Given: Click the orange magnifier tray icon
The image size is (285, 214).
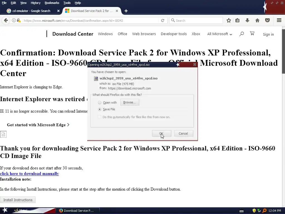Looking at the screenshot, I should [264, 211].
